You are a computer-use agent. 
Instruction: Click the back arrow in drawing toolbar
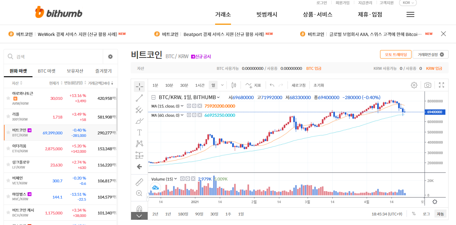tap(139, 166)
